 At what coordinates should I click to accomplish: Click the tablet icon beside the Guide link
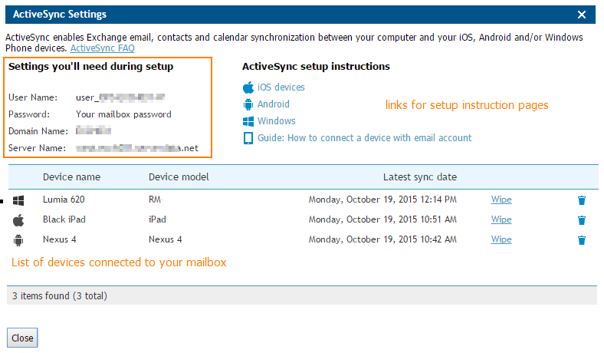[248, 138]
